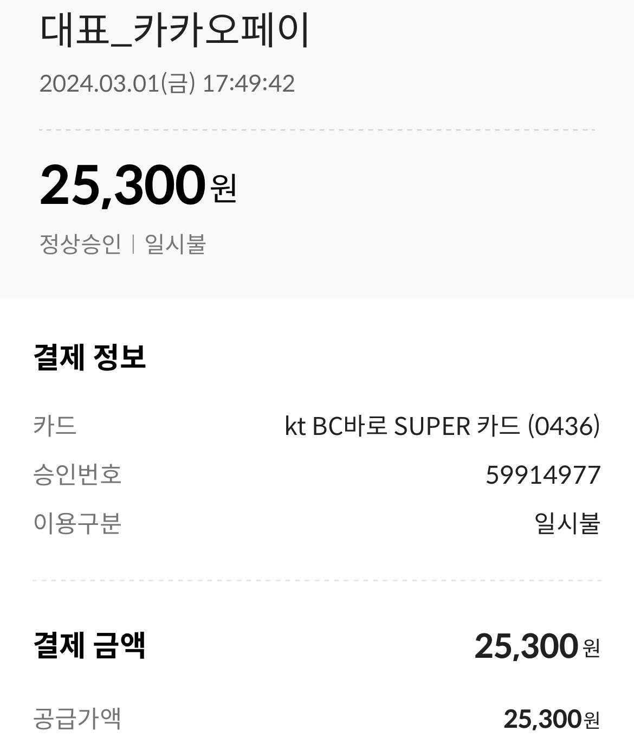
Task: Select the 공급가액 amount 25,300원
Action: coord(552,719)
